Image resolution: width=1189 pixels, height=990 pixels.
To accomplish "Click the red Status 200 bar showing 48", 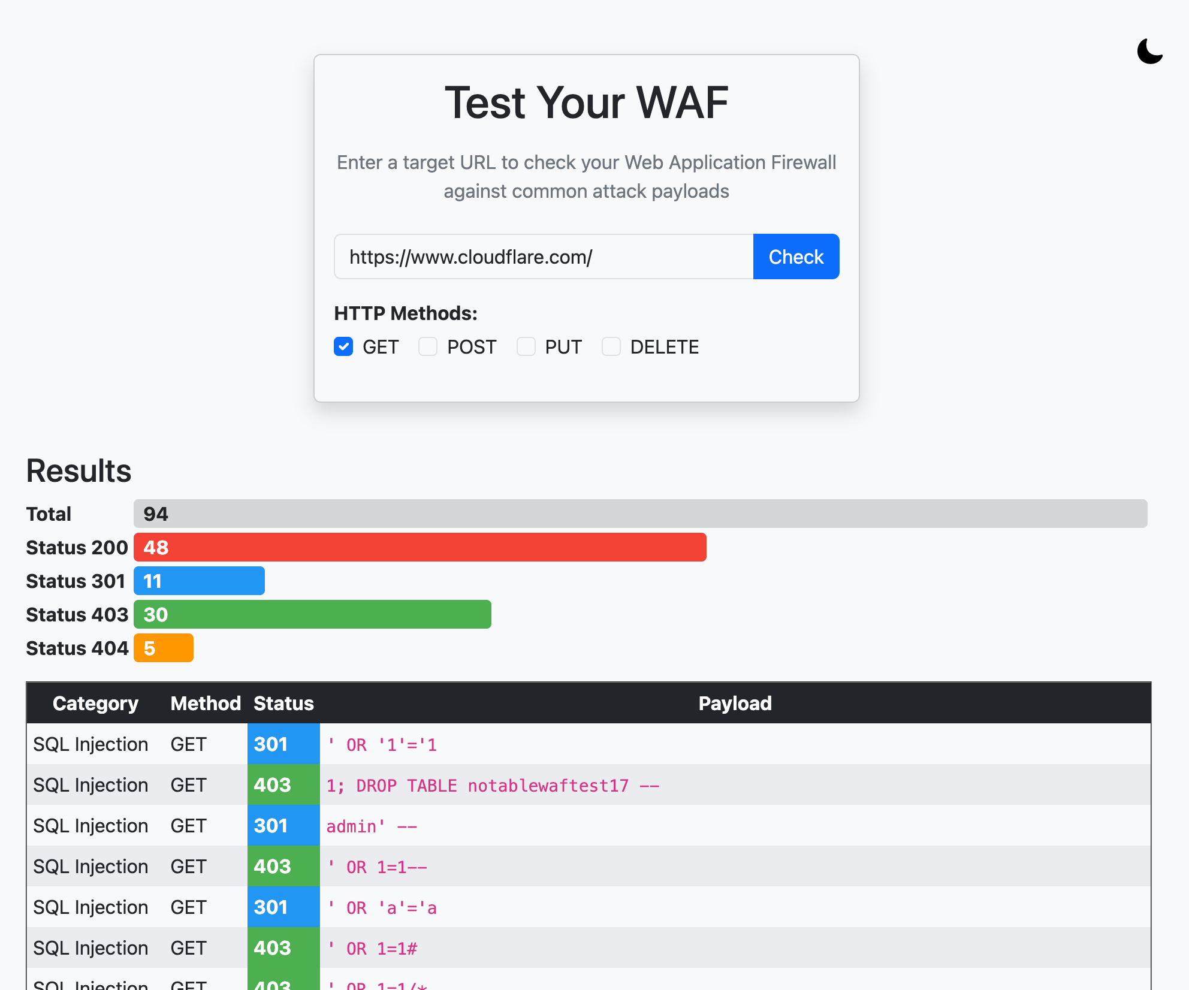I will 420,547.
